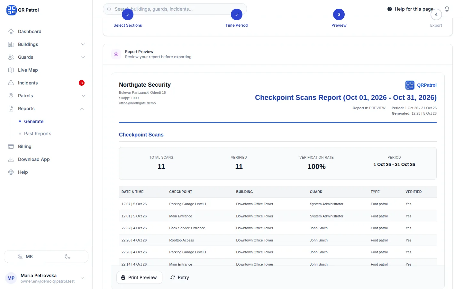Open Dashboard via its home icon
463x289 pixels.
pos(11,31)
